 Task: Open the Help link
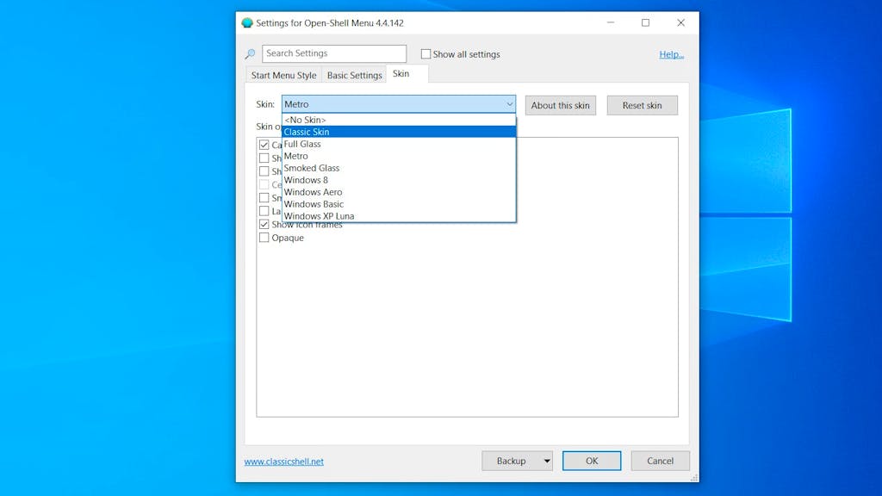coord(672,54)
